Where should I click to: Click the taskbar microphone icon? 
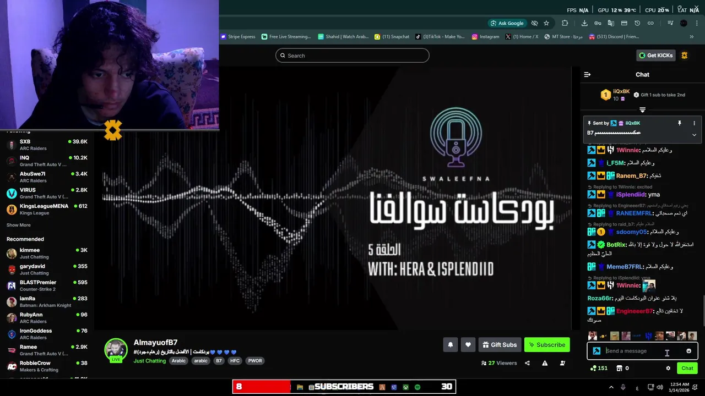point(623,387)
